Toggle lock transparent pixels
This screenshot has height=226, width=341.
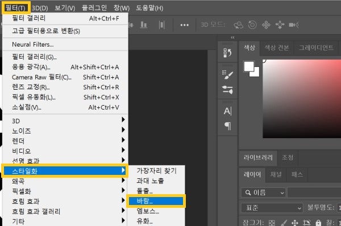tap(272, 223)
